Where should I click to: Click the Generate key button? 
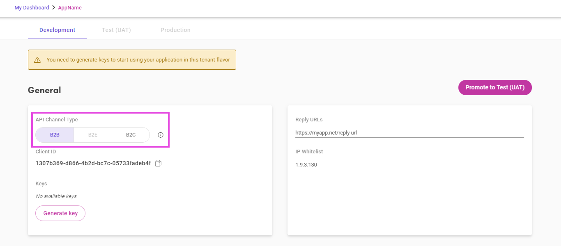point(60,213)
